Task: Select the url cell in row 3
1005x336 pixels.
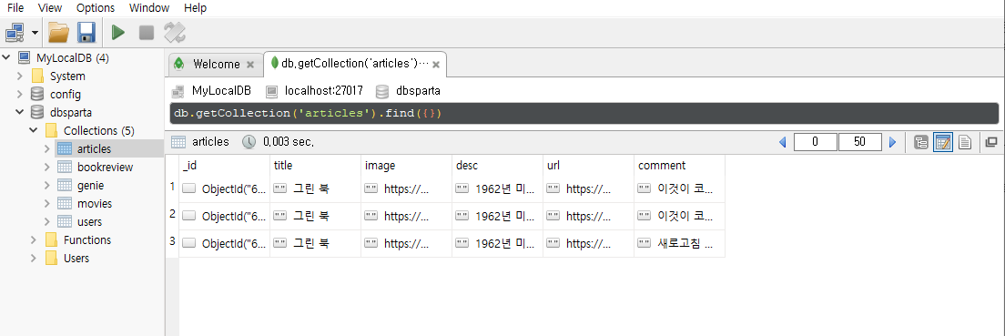Action: (x=588, y=244)
